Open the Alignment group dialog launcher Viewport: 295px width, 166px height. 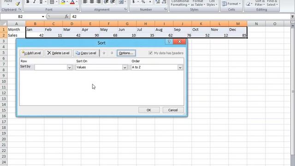pyautogui.click(x=125, y=9)
